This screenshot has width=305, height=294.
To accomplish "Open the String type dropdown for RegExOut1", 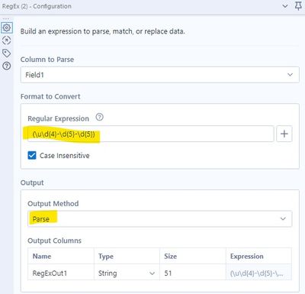I will (x=127, y=273).
